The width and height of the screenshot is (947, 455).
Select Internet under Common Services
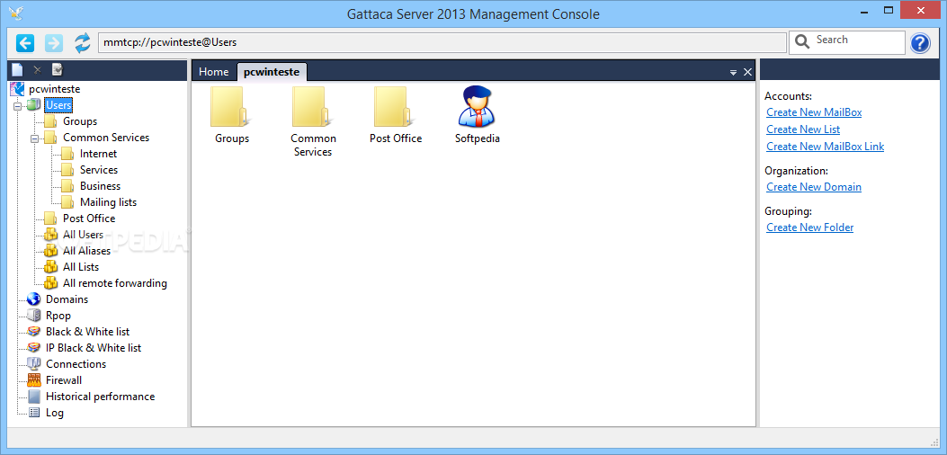click(x=98, y=154)
